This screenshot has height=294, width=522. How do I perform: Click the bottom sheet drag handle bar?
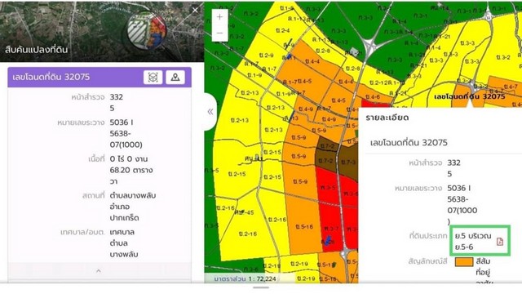click(261, 287)
